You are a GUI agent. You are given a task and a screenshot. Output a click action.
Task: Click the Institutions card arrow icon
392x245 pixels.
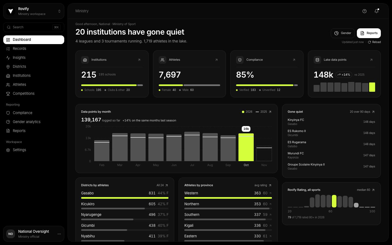click(x=139, y=60)
